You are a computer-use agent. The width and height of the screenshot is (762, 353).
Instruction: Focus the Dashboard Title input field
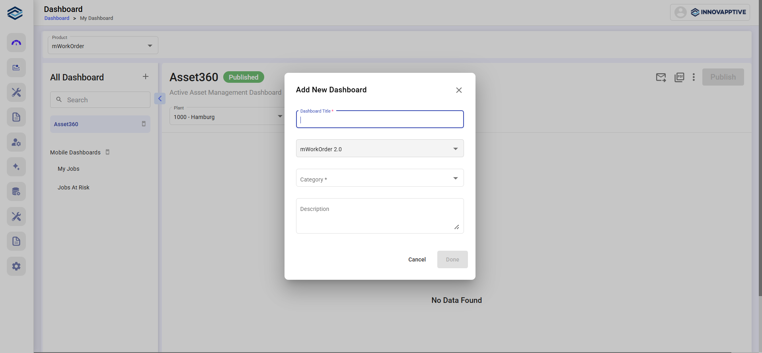pos(380,120)
